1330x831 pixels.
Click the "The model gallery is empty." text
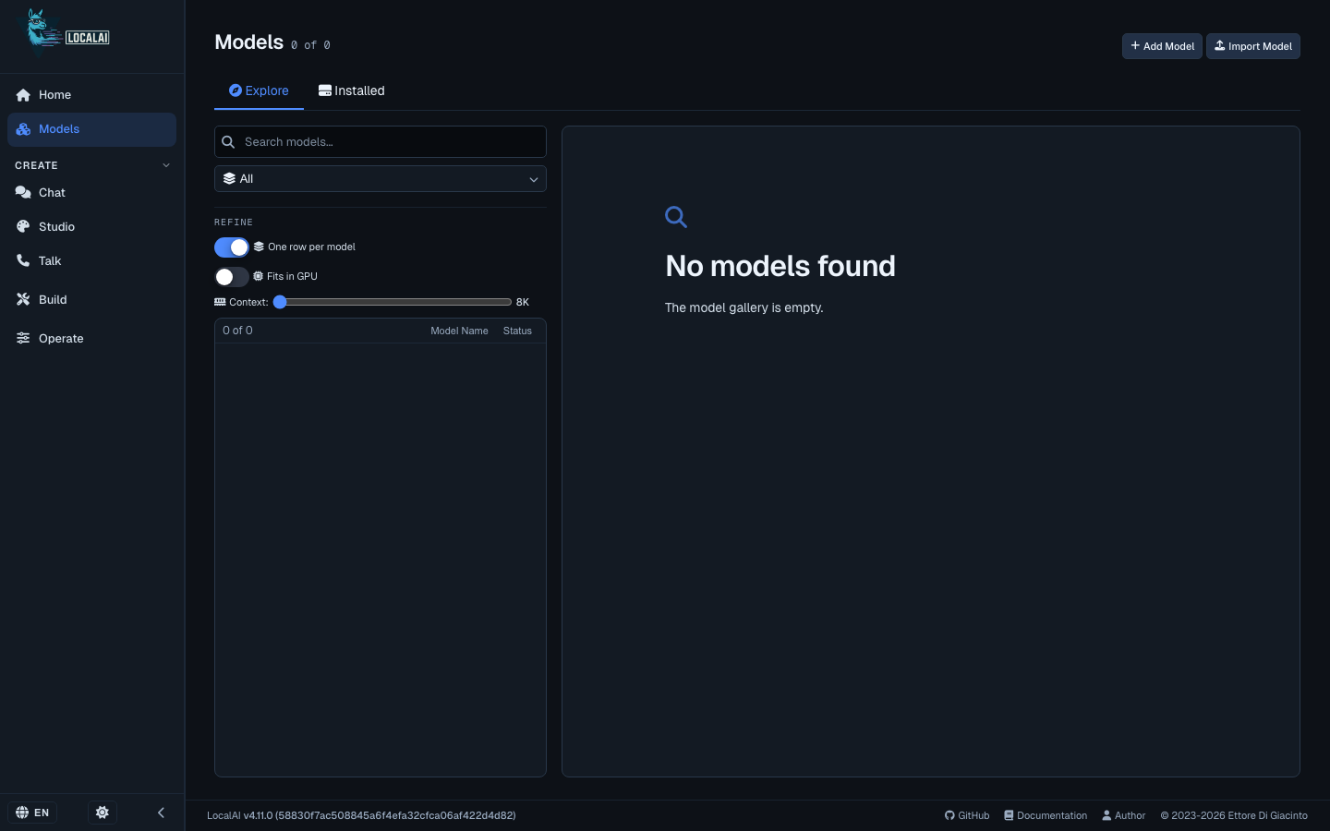744,307
